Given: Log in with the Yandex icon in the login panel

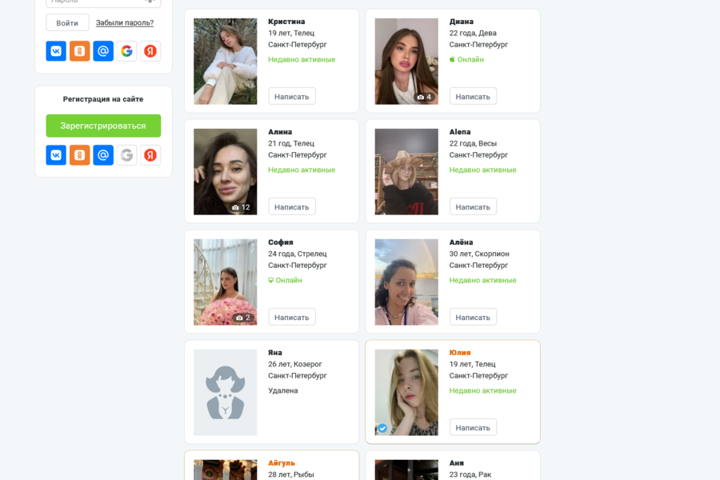Looking at the screenshot, I should (x=150, y=51).
